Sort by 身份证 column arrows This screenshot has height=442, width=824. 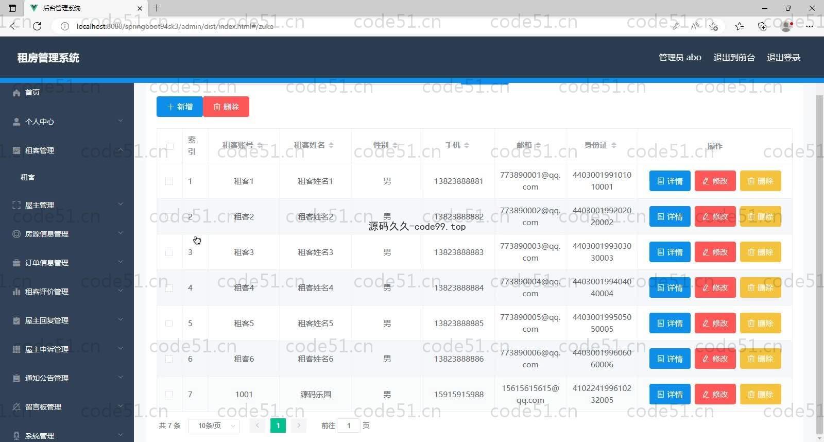[614, 146]
